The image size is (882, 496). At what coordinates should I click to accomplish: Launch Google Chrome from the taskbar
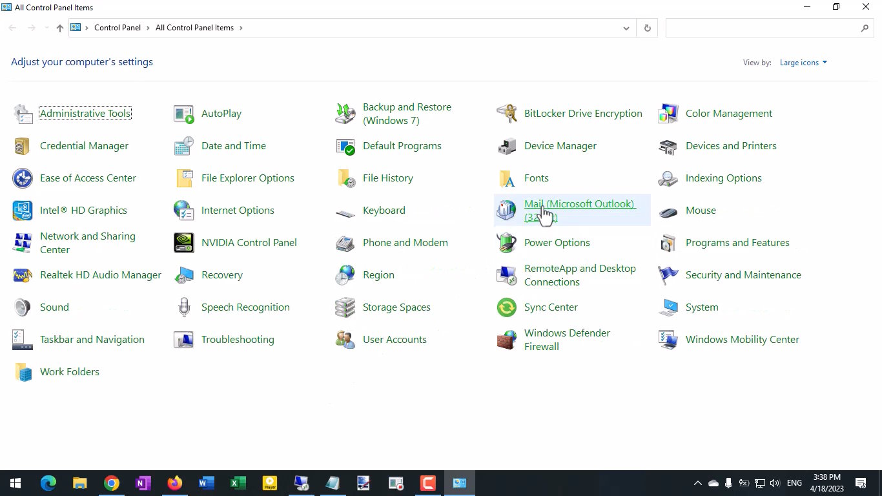pyautogui.click(x=112, y=483)
